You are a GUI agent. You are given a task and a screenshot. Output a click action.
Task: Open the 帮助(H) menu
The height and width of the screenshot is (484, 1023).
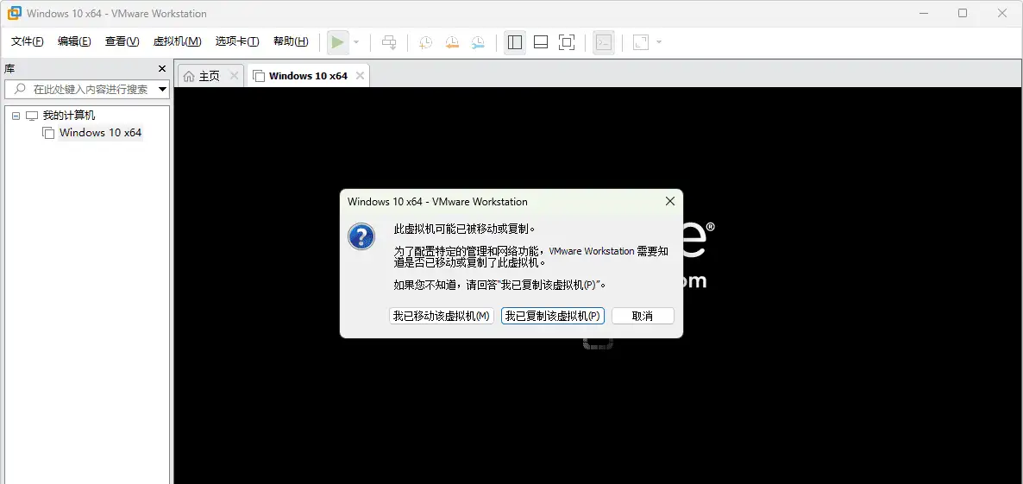[x=291, y=41]
